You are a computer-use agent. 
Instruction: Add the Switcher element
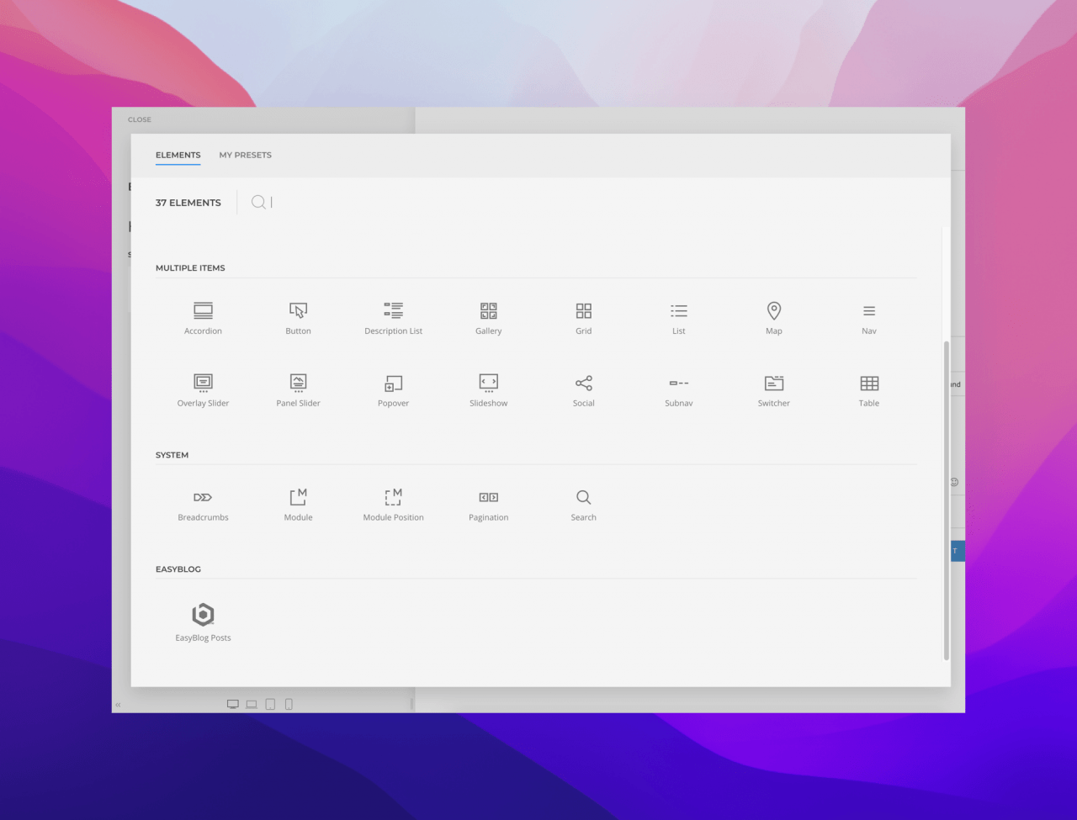[x=773, y=390]
